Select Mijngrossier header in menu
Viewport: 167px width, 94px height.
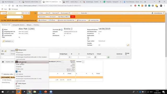click(x=22, y=50)
